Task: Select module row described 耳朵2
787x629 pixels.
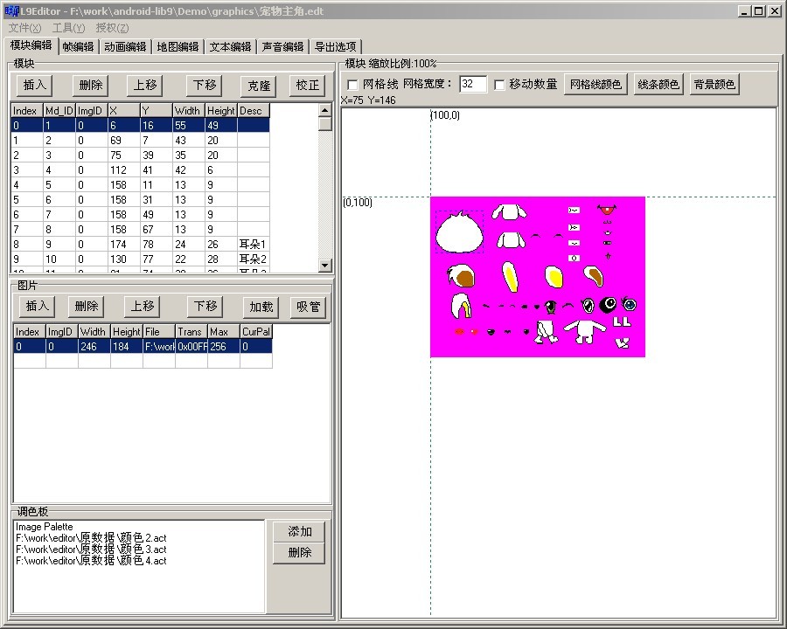Action: [x=140, y=259]
